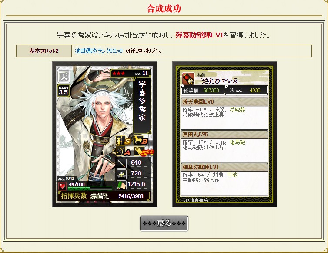Select the cavalry horse aptitude B icon

(141, 141)
